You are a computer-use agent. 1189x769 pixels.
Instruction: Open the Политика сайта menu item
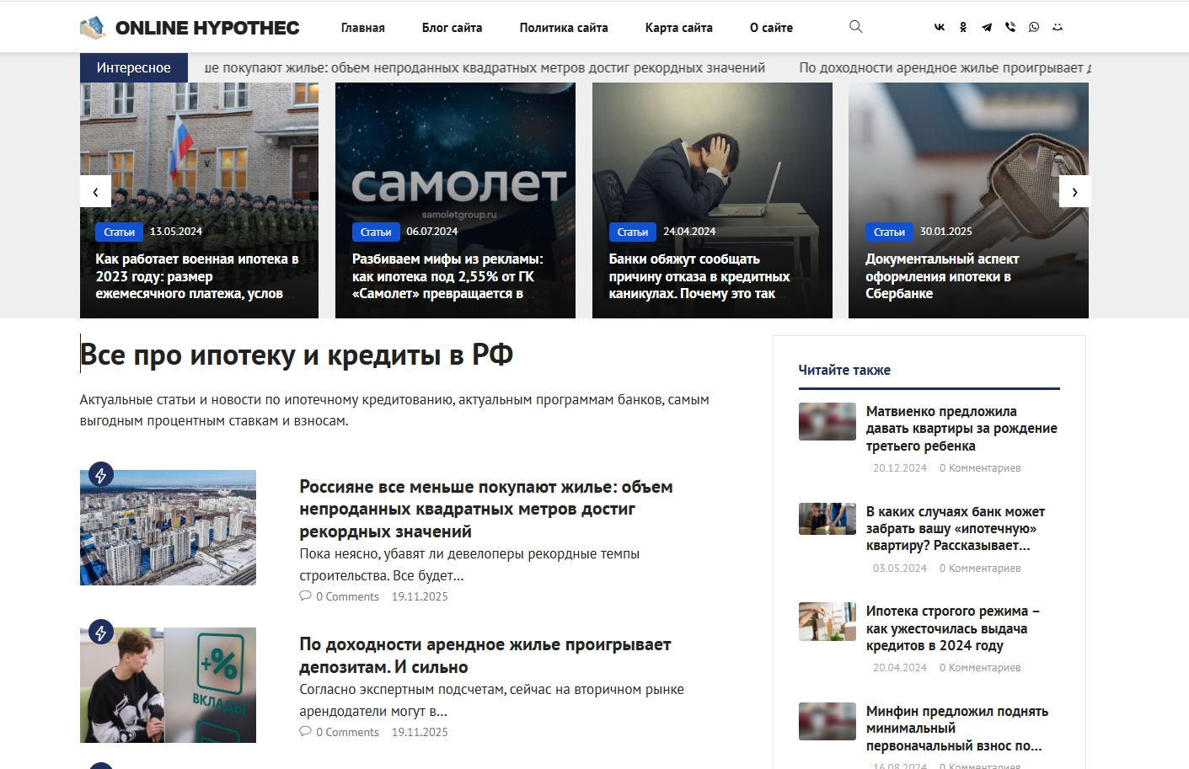564,28
